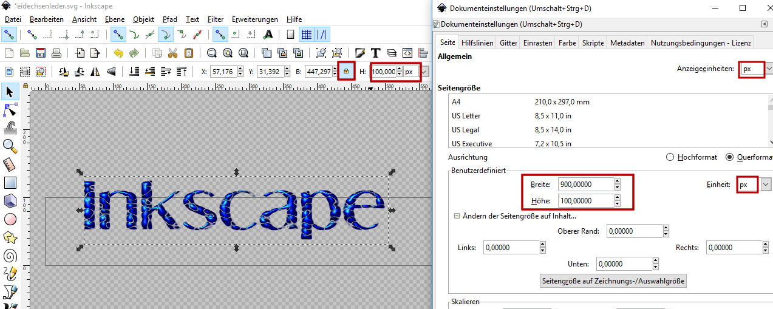The width and height of the screenshot is (773, 309).
Task: Select Hochformat orientation
Action: pos(670,157)
